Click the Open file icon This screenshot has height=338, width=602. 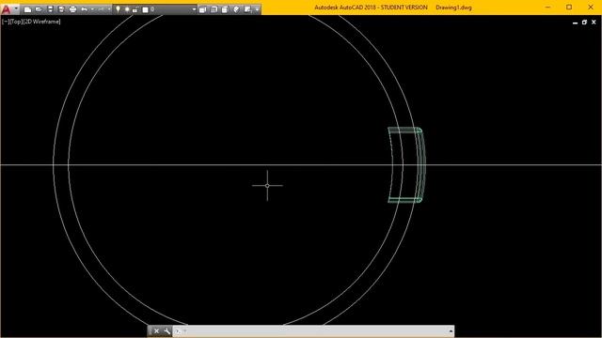39,9
